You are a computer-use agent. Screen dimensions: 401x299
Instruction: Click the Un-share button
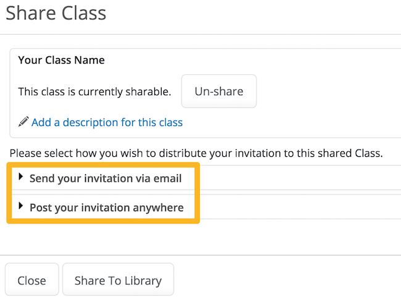pyautogui.click(x=219, y=91)
